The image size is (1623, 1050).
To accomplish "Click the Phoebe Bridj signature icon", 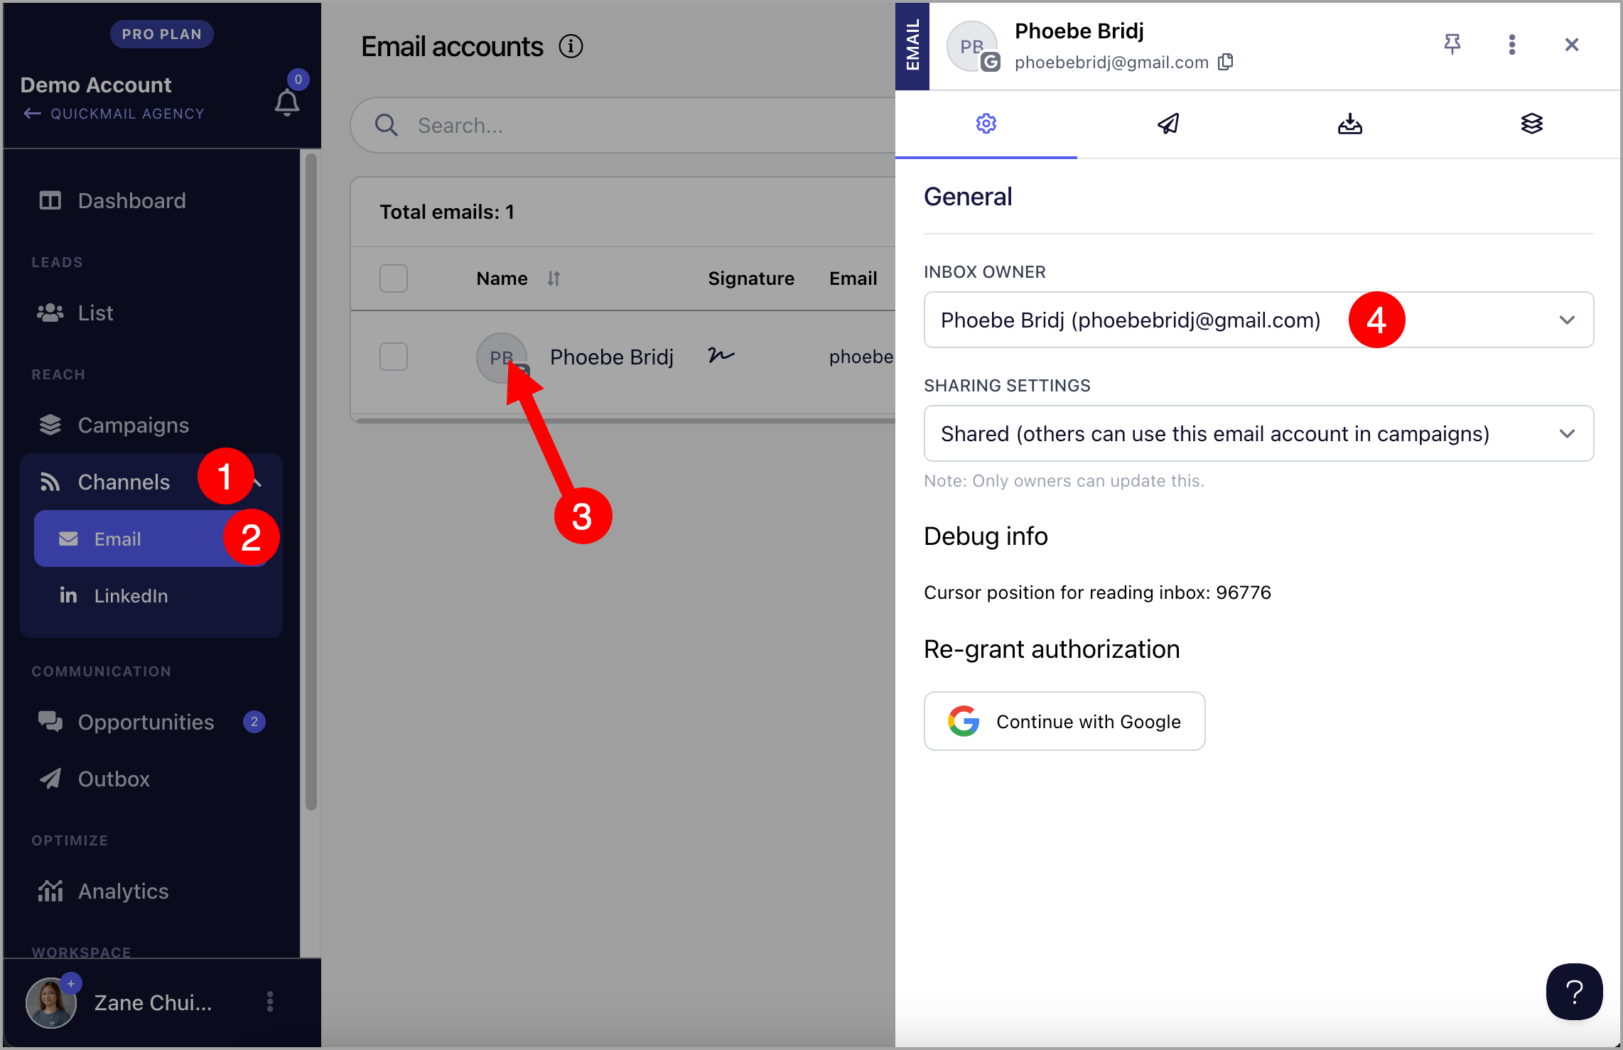I will 721,354.
